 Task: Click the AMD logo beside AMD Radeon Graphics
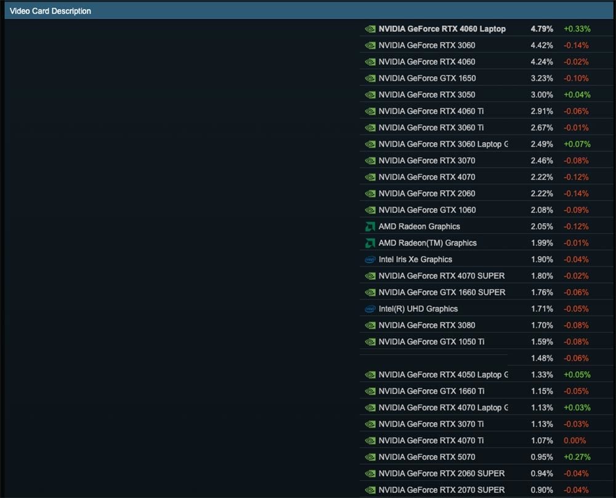(370, 227)
